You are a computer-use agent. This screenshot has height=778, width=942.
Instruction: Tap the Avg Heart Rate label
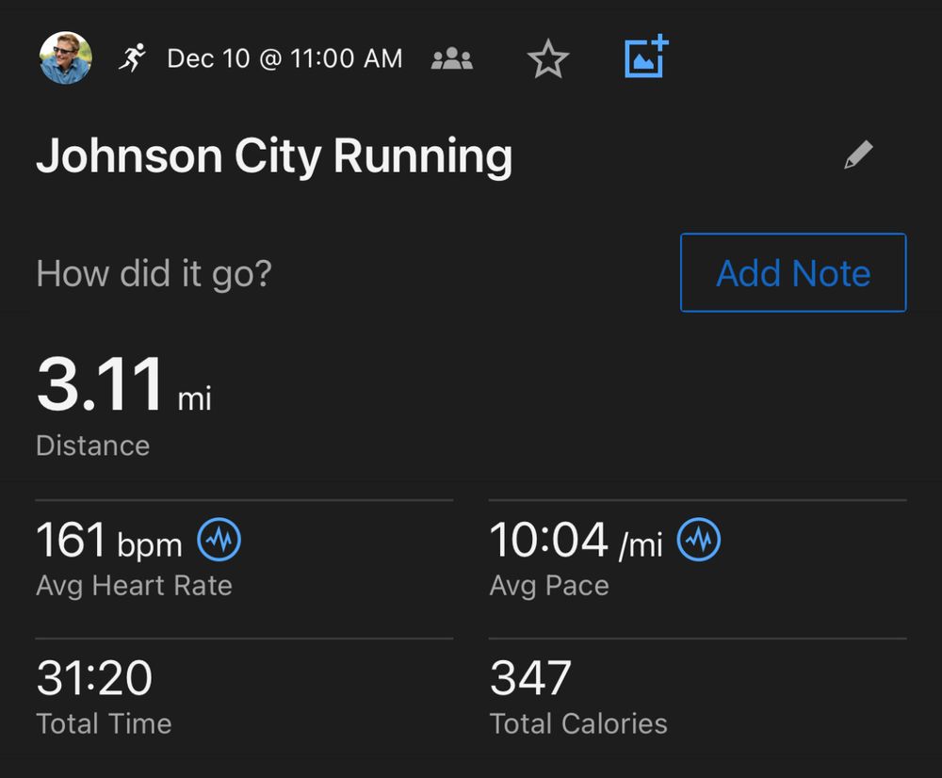point(134,586)
